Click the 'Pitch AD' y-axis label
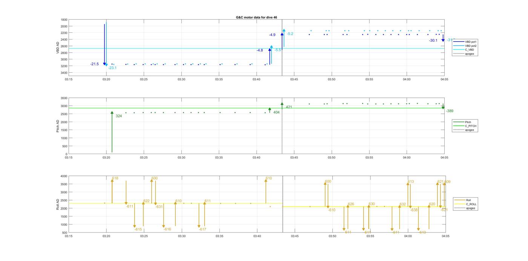 [58, 126]
